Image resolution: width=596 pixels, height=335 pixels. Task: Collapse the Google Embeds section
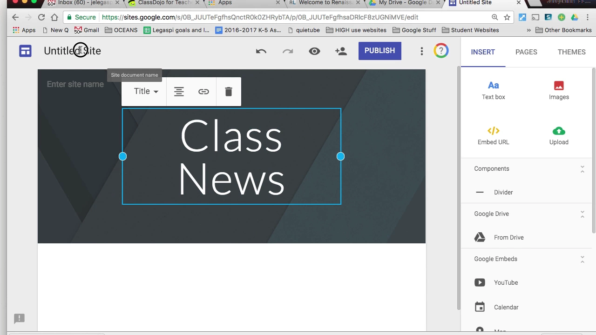coord(582,259)
